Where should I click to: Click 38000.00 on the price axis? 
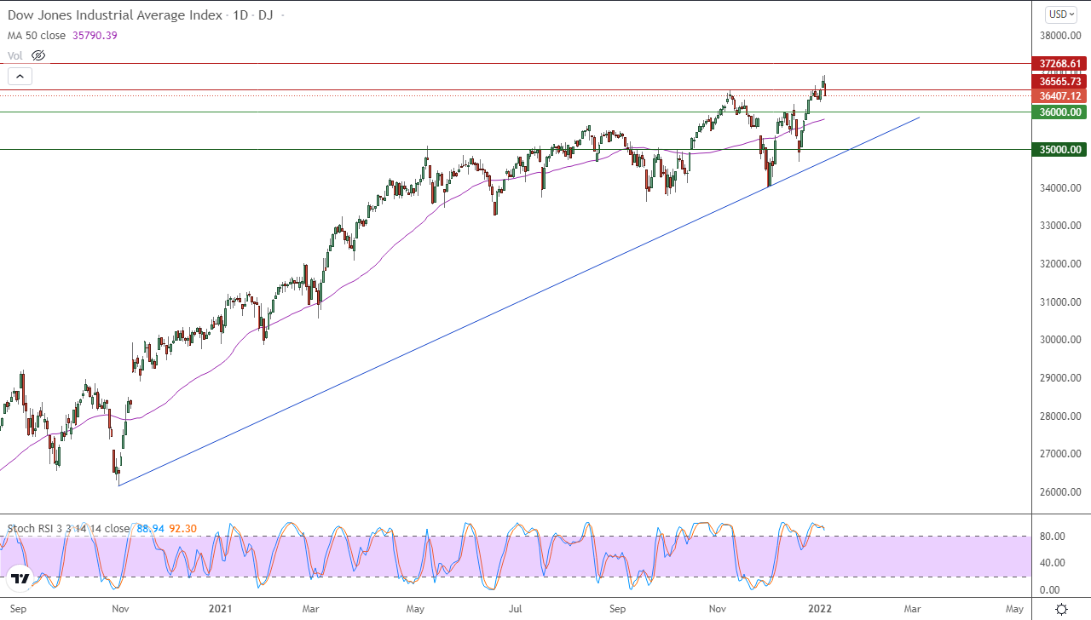pyautogui.click(x=1060, y=36)
